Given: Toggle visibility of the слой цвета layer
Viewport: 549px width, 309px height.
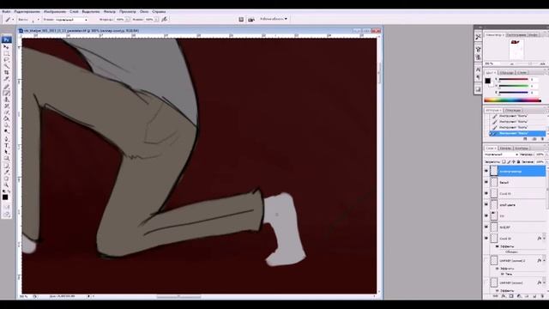Looking at the screenshot, I should pyautogui.click(x=486, y=204).
